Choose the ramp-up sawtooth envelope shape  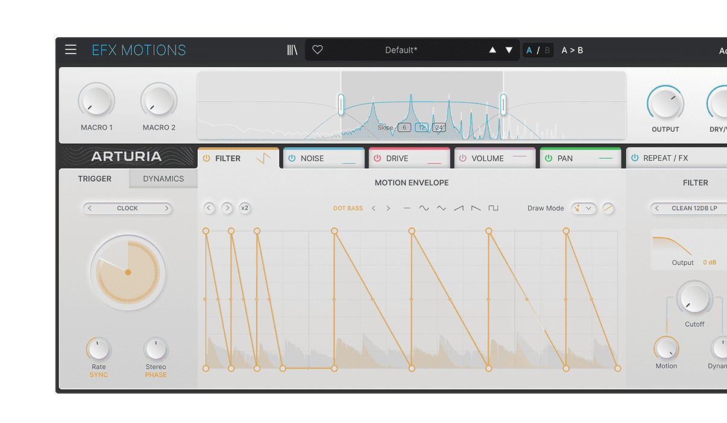(459, 208)
